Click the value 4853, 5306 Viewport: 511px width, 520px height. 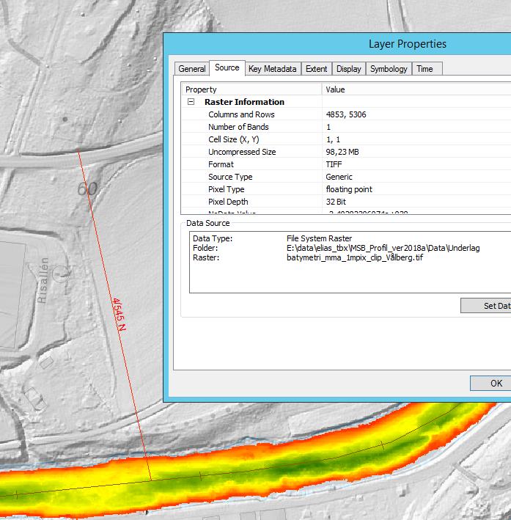click(346, 114)
